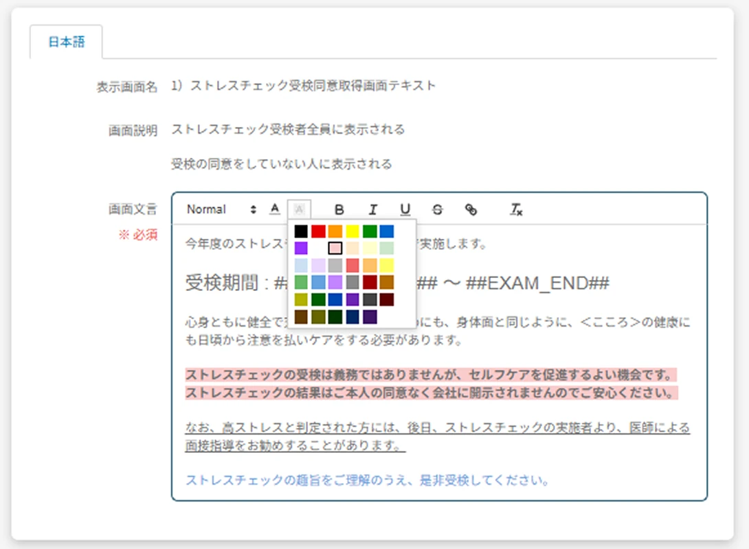Pick the pale peach color swatch
Image resolution: width=749 pixels, height=549 pixels.
tap(353, 248)
